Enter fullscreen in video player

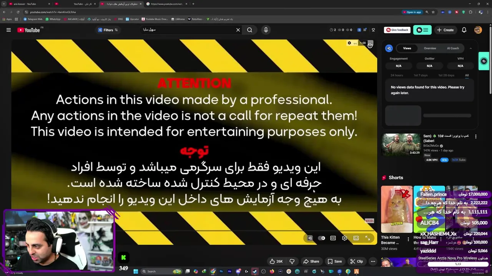(x=367, y=238)
